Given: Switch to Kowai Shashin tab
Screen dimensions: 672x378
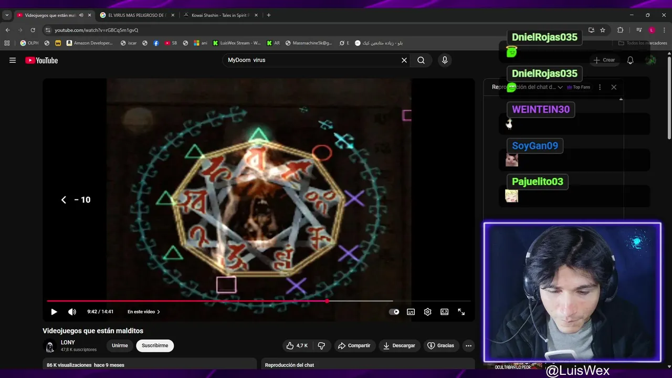Looking at the screenshot, I should coord(219,15).
